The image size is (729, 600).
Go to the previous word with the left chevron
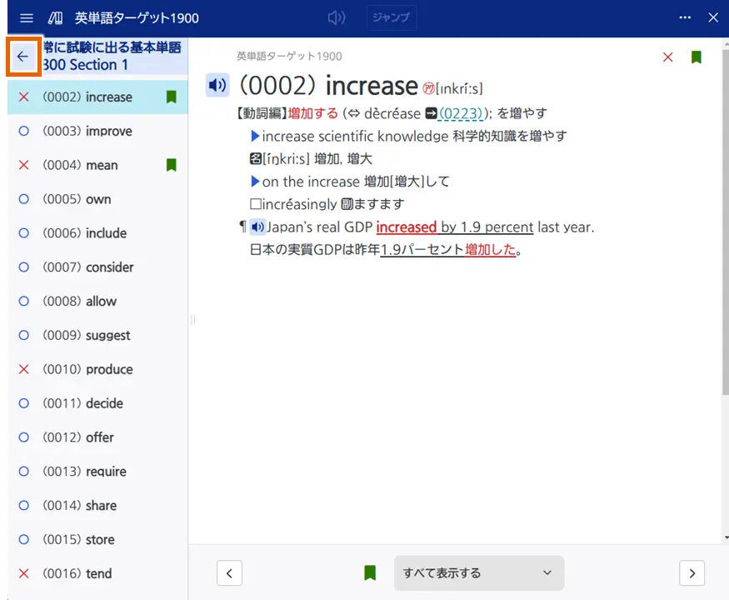coord(229,572)
